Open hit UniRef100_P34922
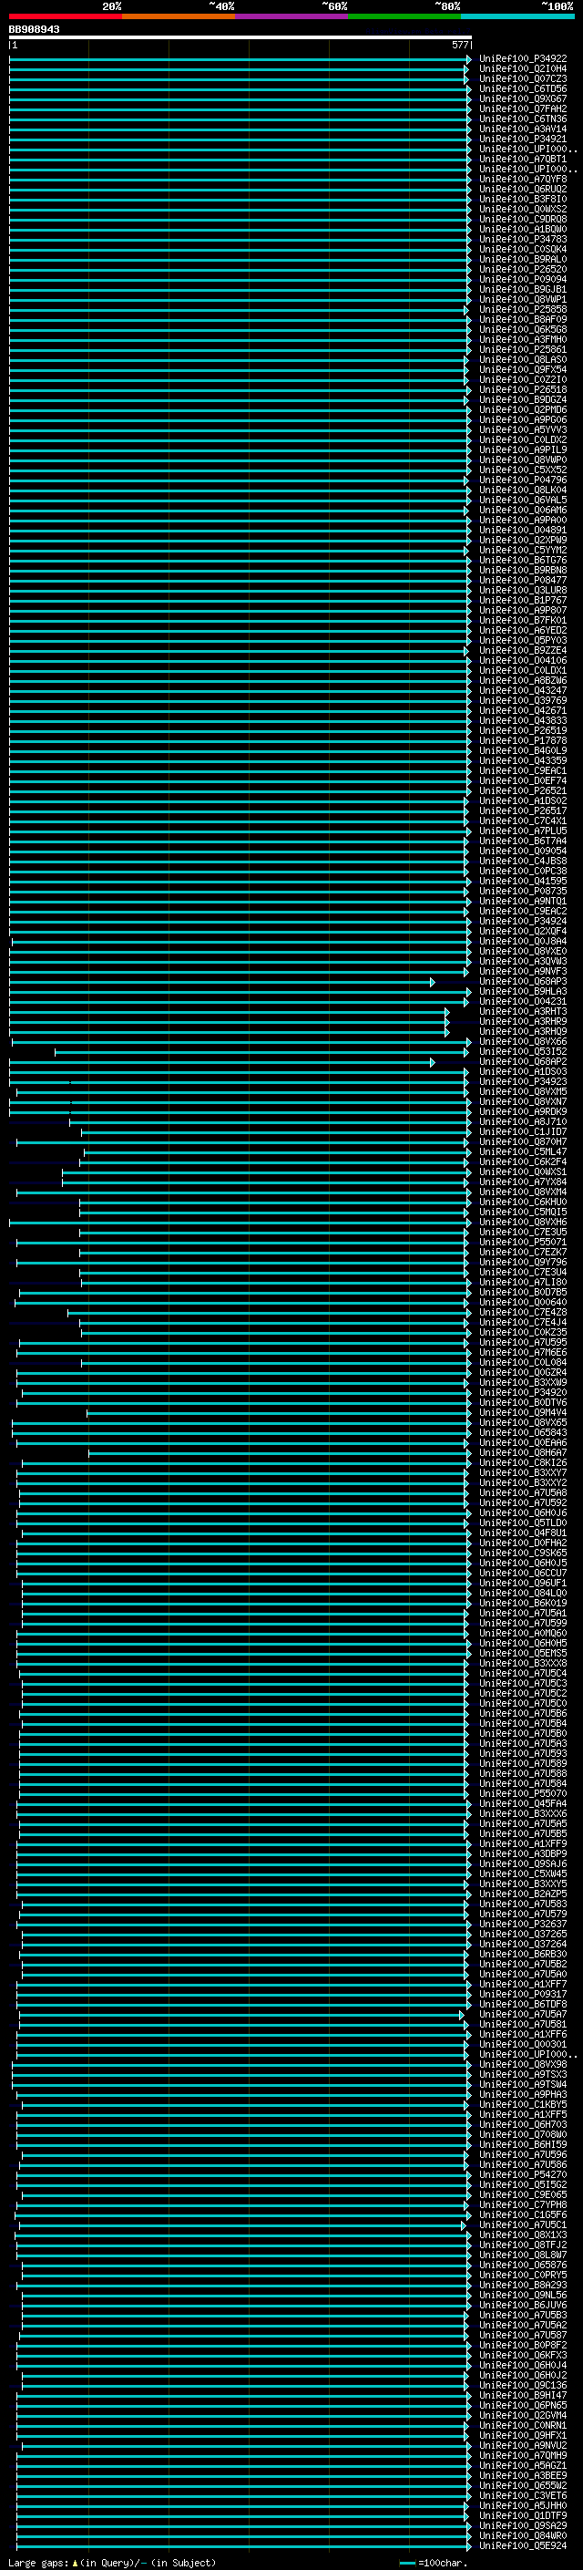583x2570 pixels. pos(523,59)
